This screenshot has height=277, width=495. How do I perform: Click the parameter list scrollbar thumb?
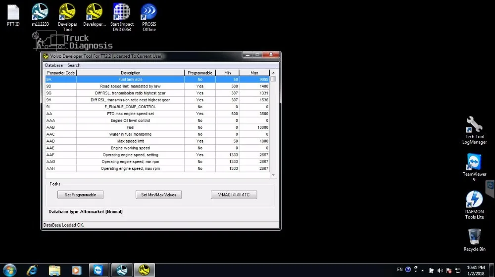pyautogui.click(x=273, y=79)
